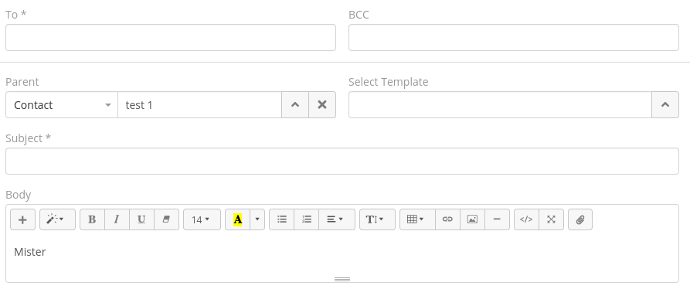Toggle italic text formatting

[x=117, y=219]
